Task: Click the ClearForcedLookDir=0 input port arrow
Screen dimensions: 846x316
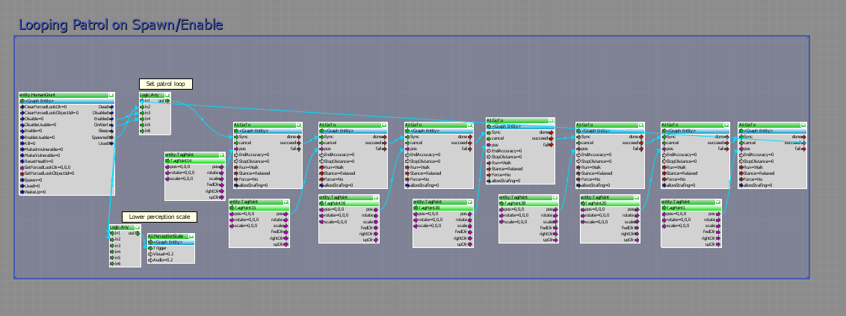Action: tap(22, 107)
